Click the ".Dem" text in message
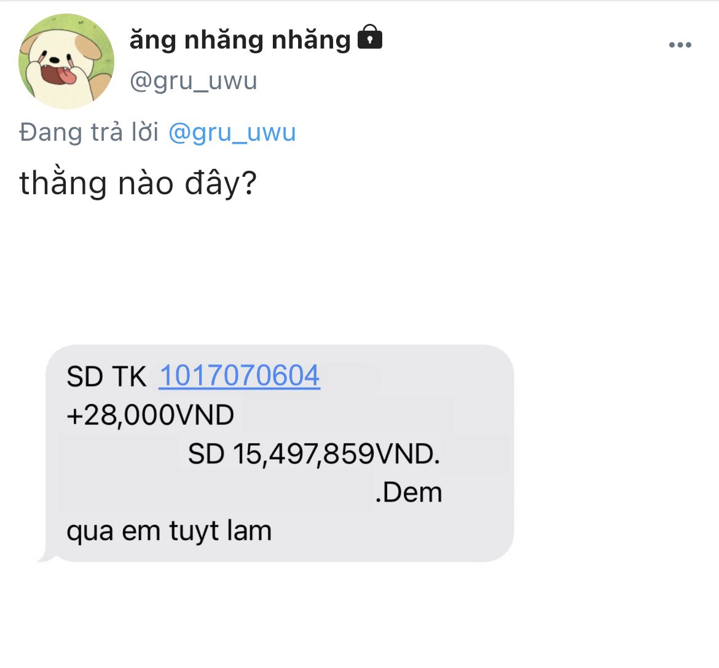Image resolution: width=719 pixels, height=668 pixels. [409, 493]
